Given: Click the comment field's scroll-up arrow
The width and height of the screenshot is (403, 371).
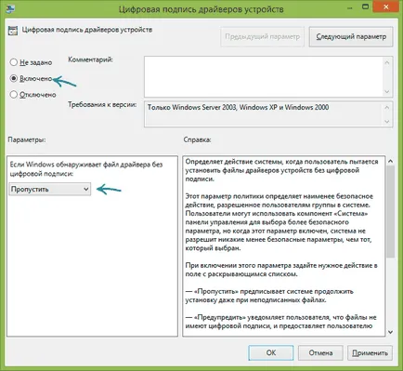Looking at the screenshot, I should pyautogui.click(x=387, y=62).
